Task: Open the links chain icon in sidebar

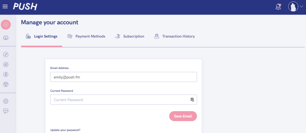Action: coord(6,55)
